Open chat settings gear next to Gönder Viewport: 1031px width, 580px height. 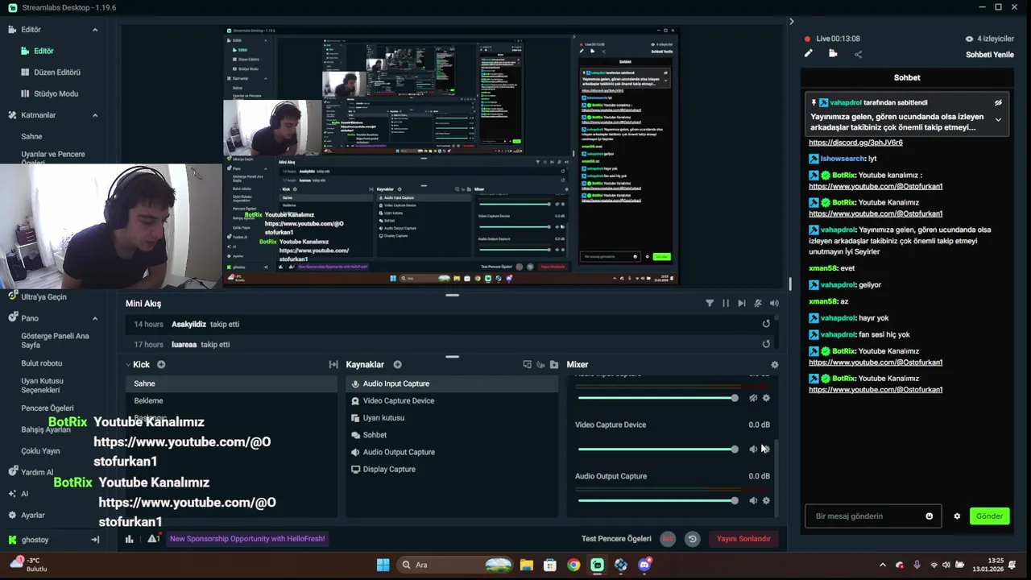pyautogui.click(x=957, y=516)
